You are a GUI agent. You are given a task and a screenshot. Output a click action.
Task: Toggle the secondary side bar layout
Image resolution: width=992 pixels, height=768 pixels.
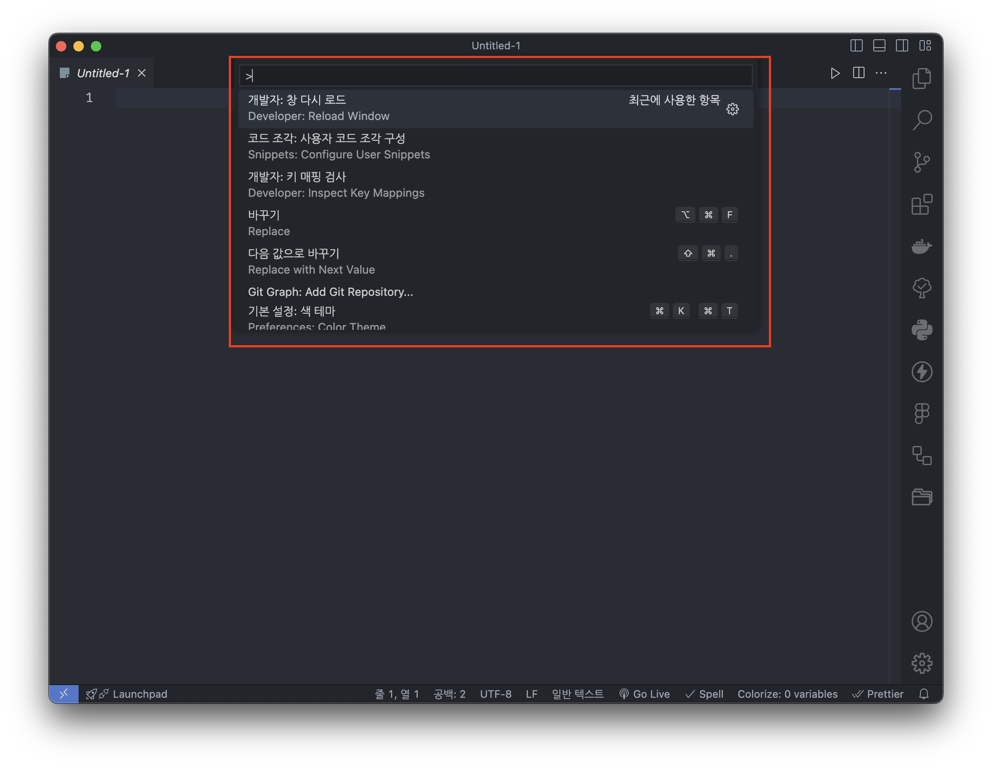pyautogui.click(x=902, y=45)
